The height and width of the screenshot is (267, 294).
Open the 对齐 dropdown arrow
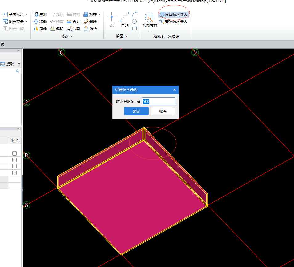click(x=99, y=14)
